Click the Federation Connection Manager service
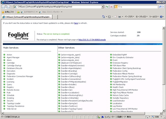 click(20, 76)
